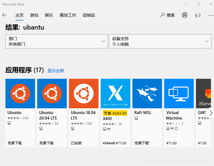Screen dimensions: 214x166
Task: Open the GWSL XServer tile
Action: click(203, 94)
